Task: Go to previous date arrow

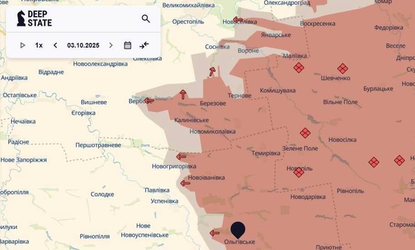Action: 55,45
